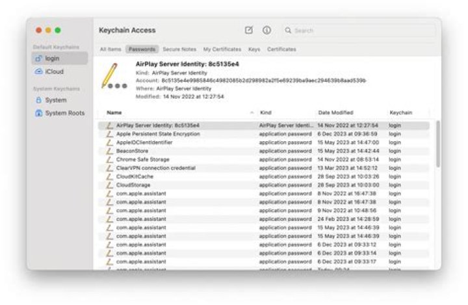The width and height of the screenshot is (468, 305).
Task: Sort by the Name column header
Action: 114,113
